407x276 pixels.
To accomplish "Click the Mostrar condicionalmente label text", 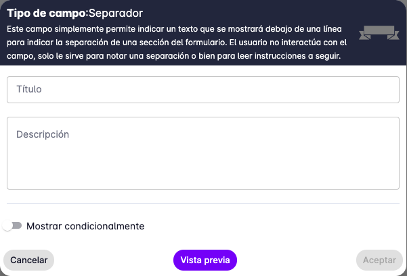I will (85, 226).
